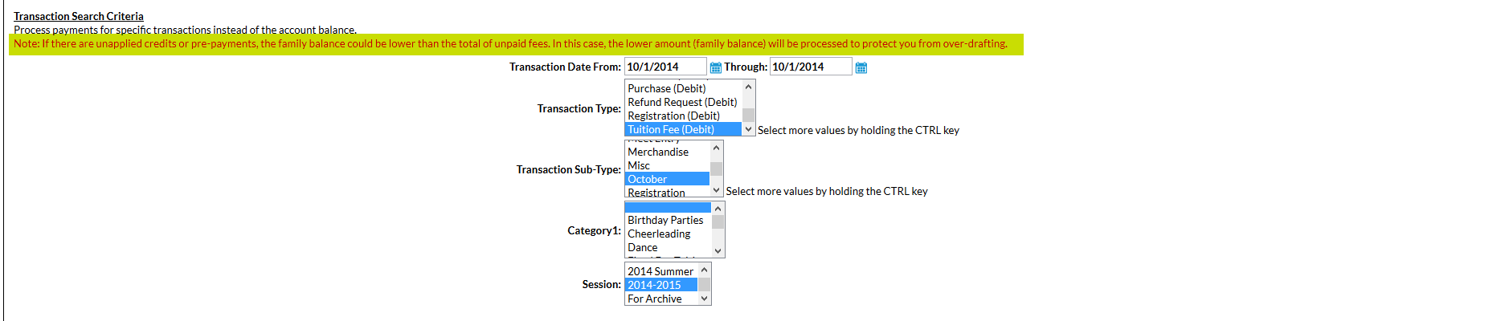Select the blank entry in Category1 list
Image resolution: width=1509 pixels, height=321 pixels.
click(669, 207)
